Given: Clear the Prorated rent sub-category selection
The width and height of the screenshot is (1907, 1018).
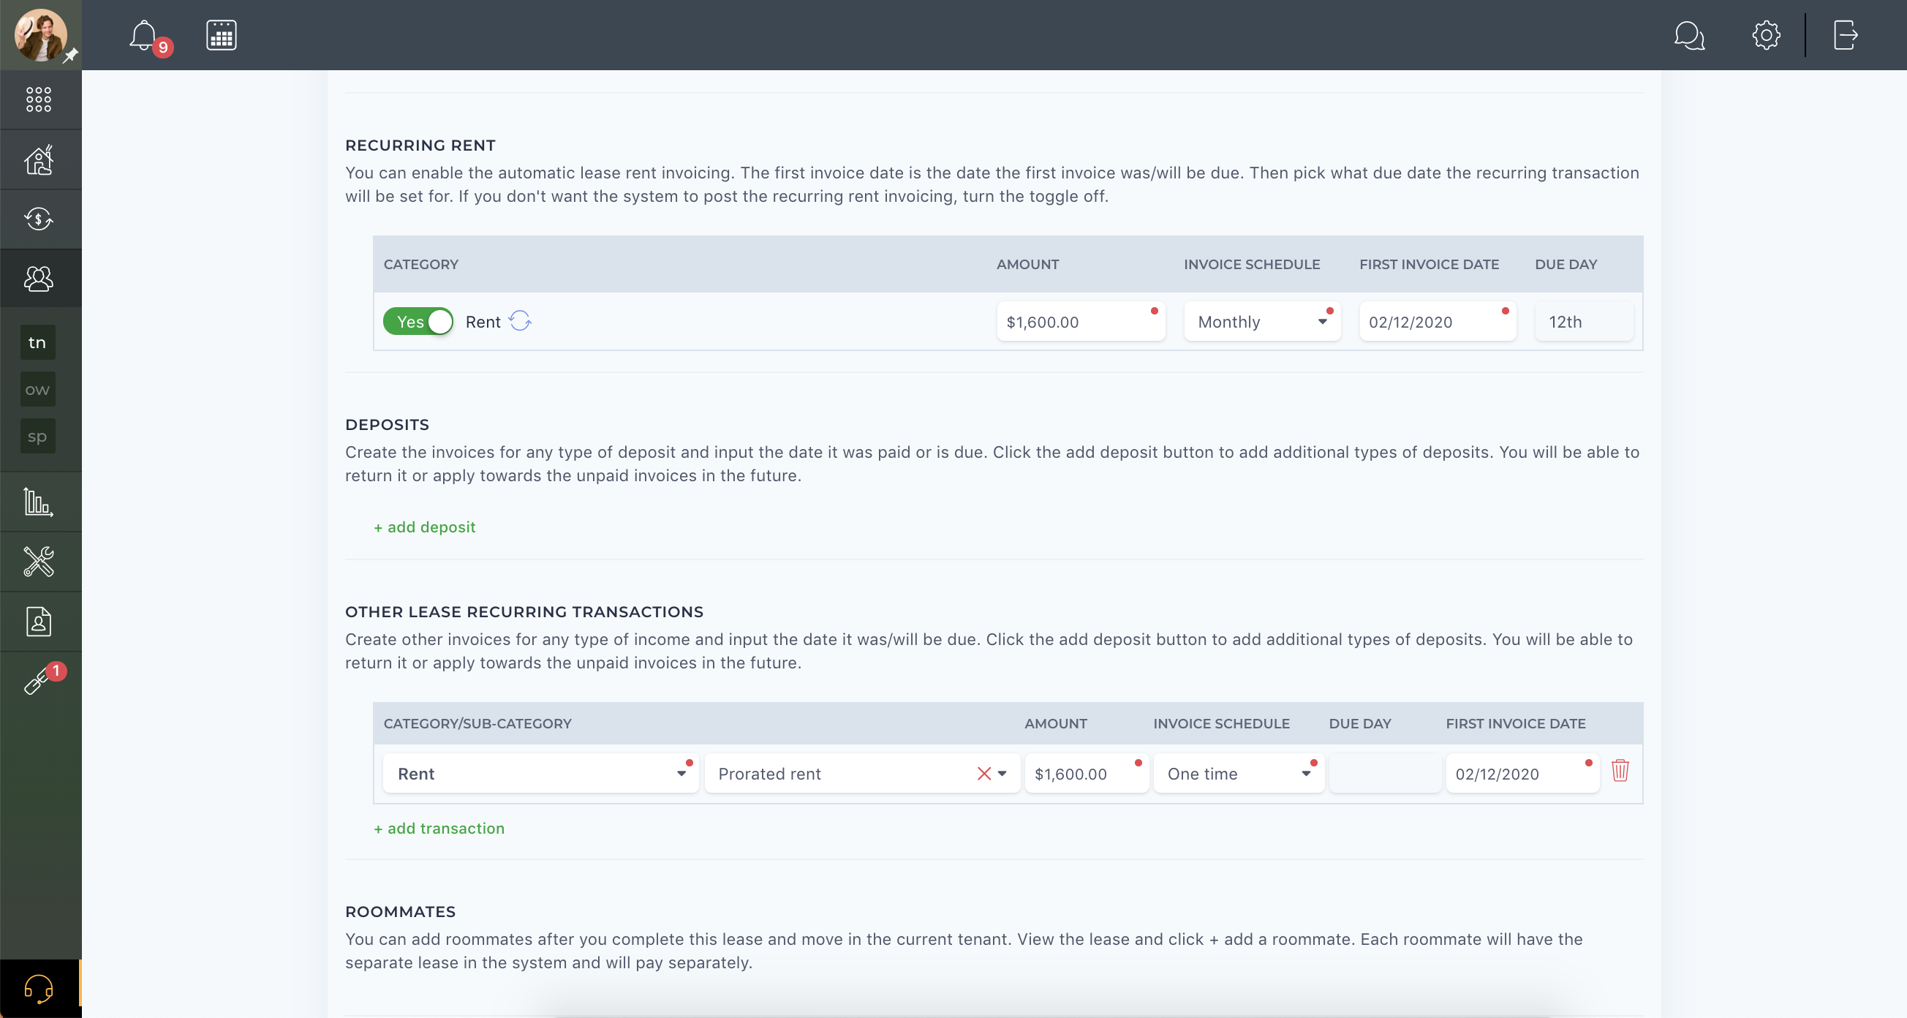Looking at the screenshot, I should click(984, 774).
